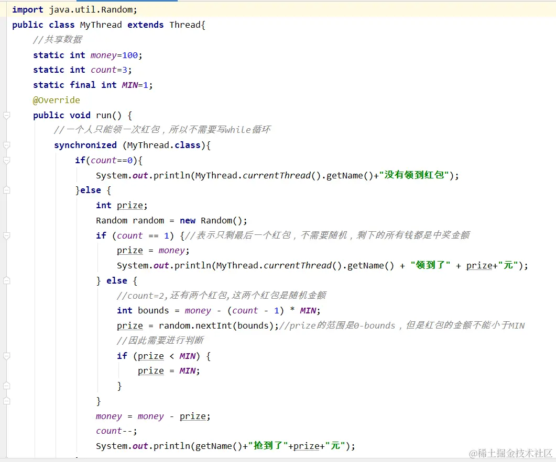The width and height of the screenshot is (556, 462).
Task: Click the condition count==0
Action: click(x=112, y=161)
